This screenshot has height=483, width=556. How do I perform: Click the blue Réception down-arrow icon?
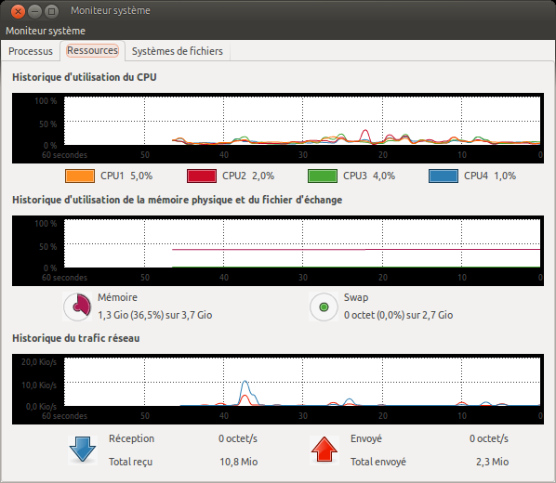pos(83,450)
